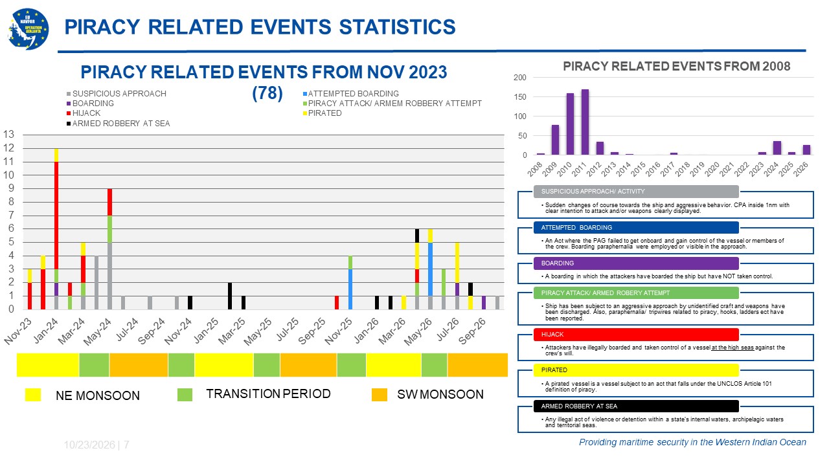The image size is (829, 466).
Task: Click the 2010 bar in the yearly chart
Action: pos(571,124)
